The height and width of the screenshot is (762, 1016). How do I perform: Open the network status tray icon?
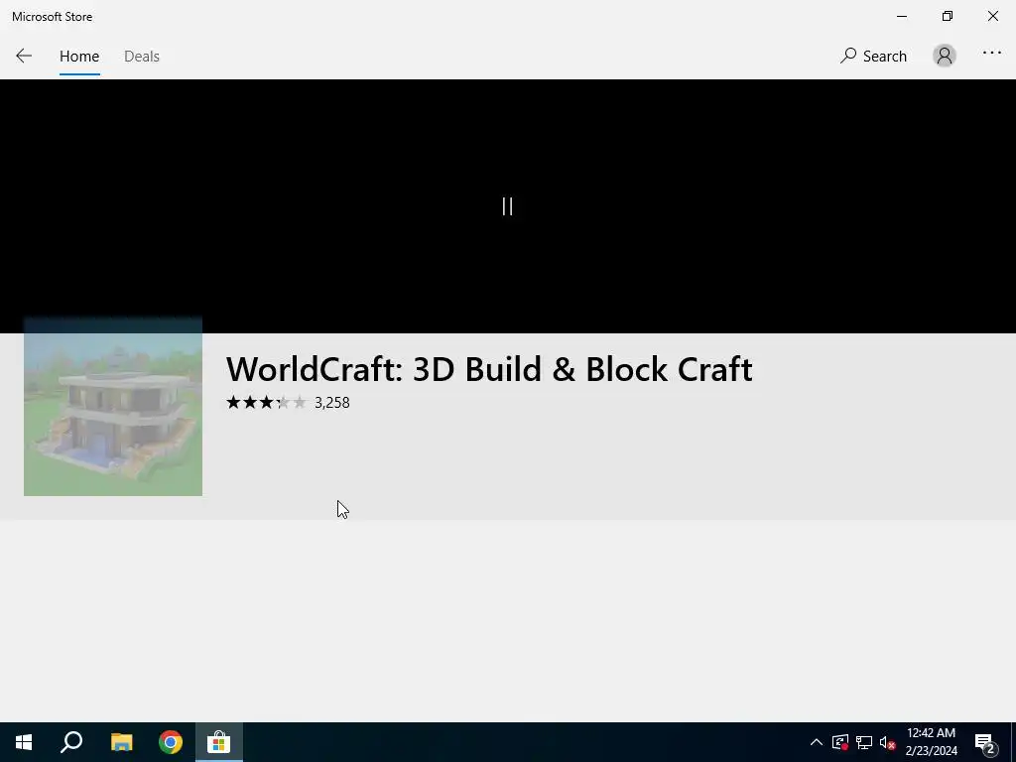[x=864, y=742]
